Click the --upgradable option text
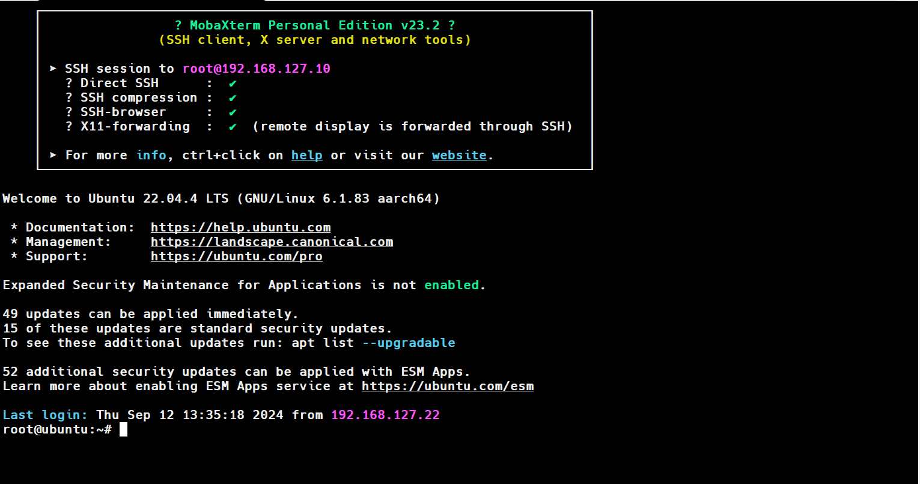 coord(409,343)
